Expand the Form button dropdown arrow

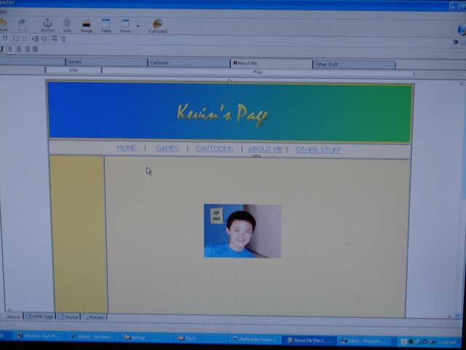[138, 26]
